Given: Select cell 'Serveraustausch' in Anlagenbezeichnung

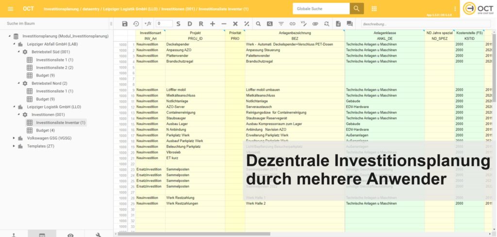Looking at the screenshot, I should coord(295,107).
